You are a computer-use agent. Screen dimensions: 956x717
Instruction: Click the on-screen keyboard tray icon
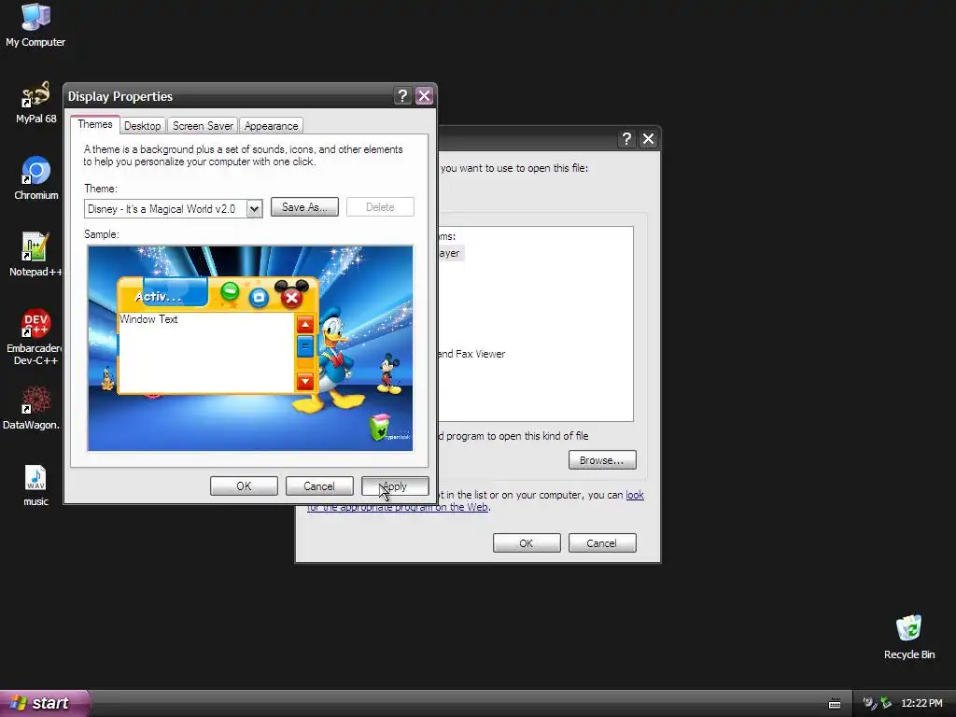point(835,704)
